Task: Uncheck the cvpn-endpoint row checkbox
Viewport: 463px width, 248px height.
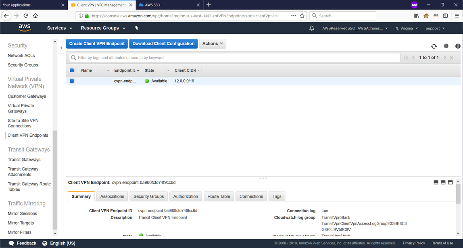Action: tap(72, 81)
